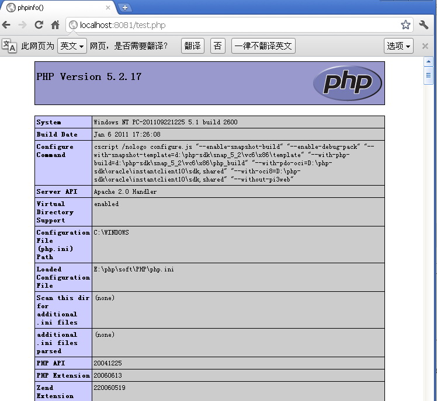Click the Zend Extension value 220060519

(109, 388)
